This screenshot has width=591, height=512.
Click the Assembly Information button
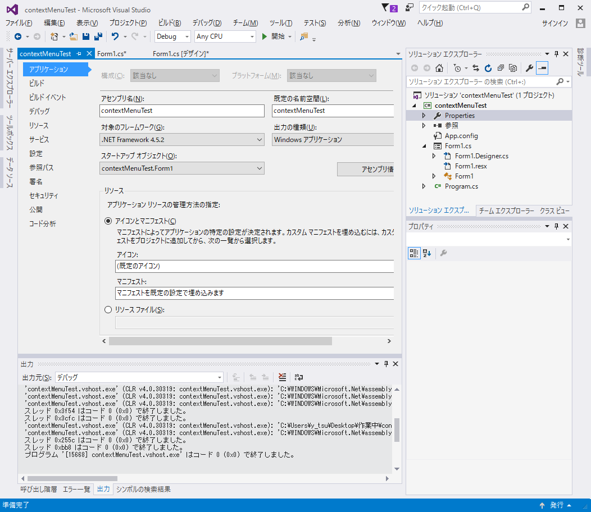(366, 169)
